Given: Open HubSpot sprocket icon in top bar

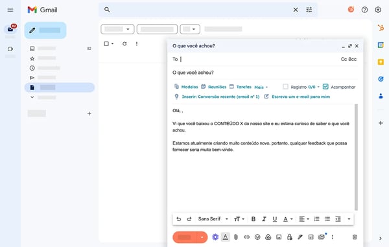Looking at the screenshot, I should (351, 10).
